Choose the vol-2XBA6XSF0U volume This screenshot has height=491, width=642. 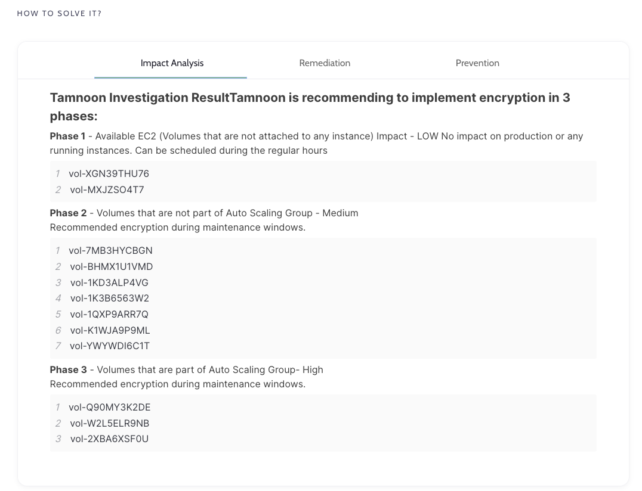(x=109, y=439)
